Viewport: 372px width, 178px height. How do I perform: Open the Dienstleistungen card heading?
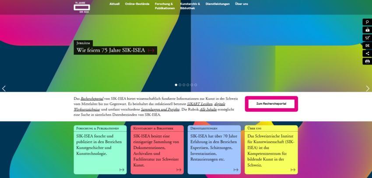pos(204,128)
